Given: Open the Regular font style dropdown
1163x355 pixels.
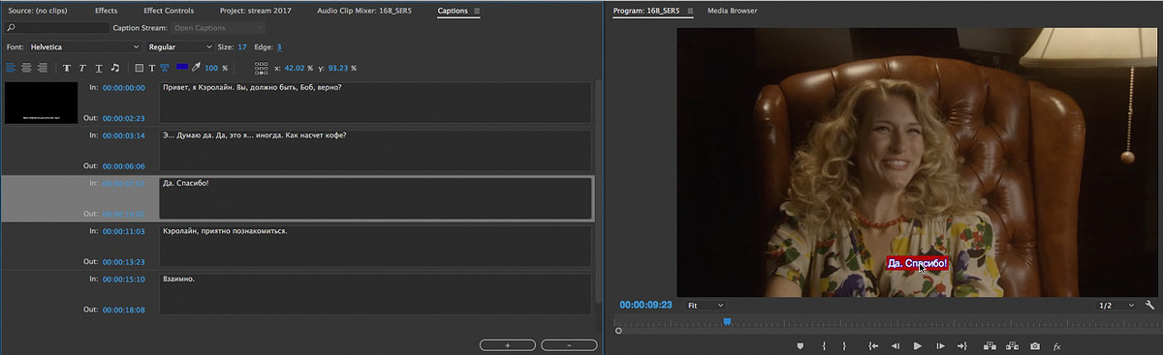Looking at the screenshot, I should click(179, 46).
